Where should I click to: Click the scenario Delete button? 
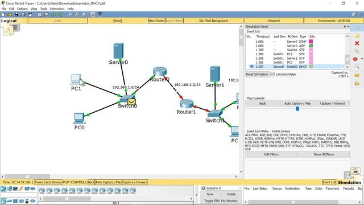231,194
